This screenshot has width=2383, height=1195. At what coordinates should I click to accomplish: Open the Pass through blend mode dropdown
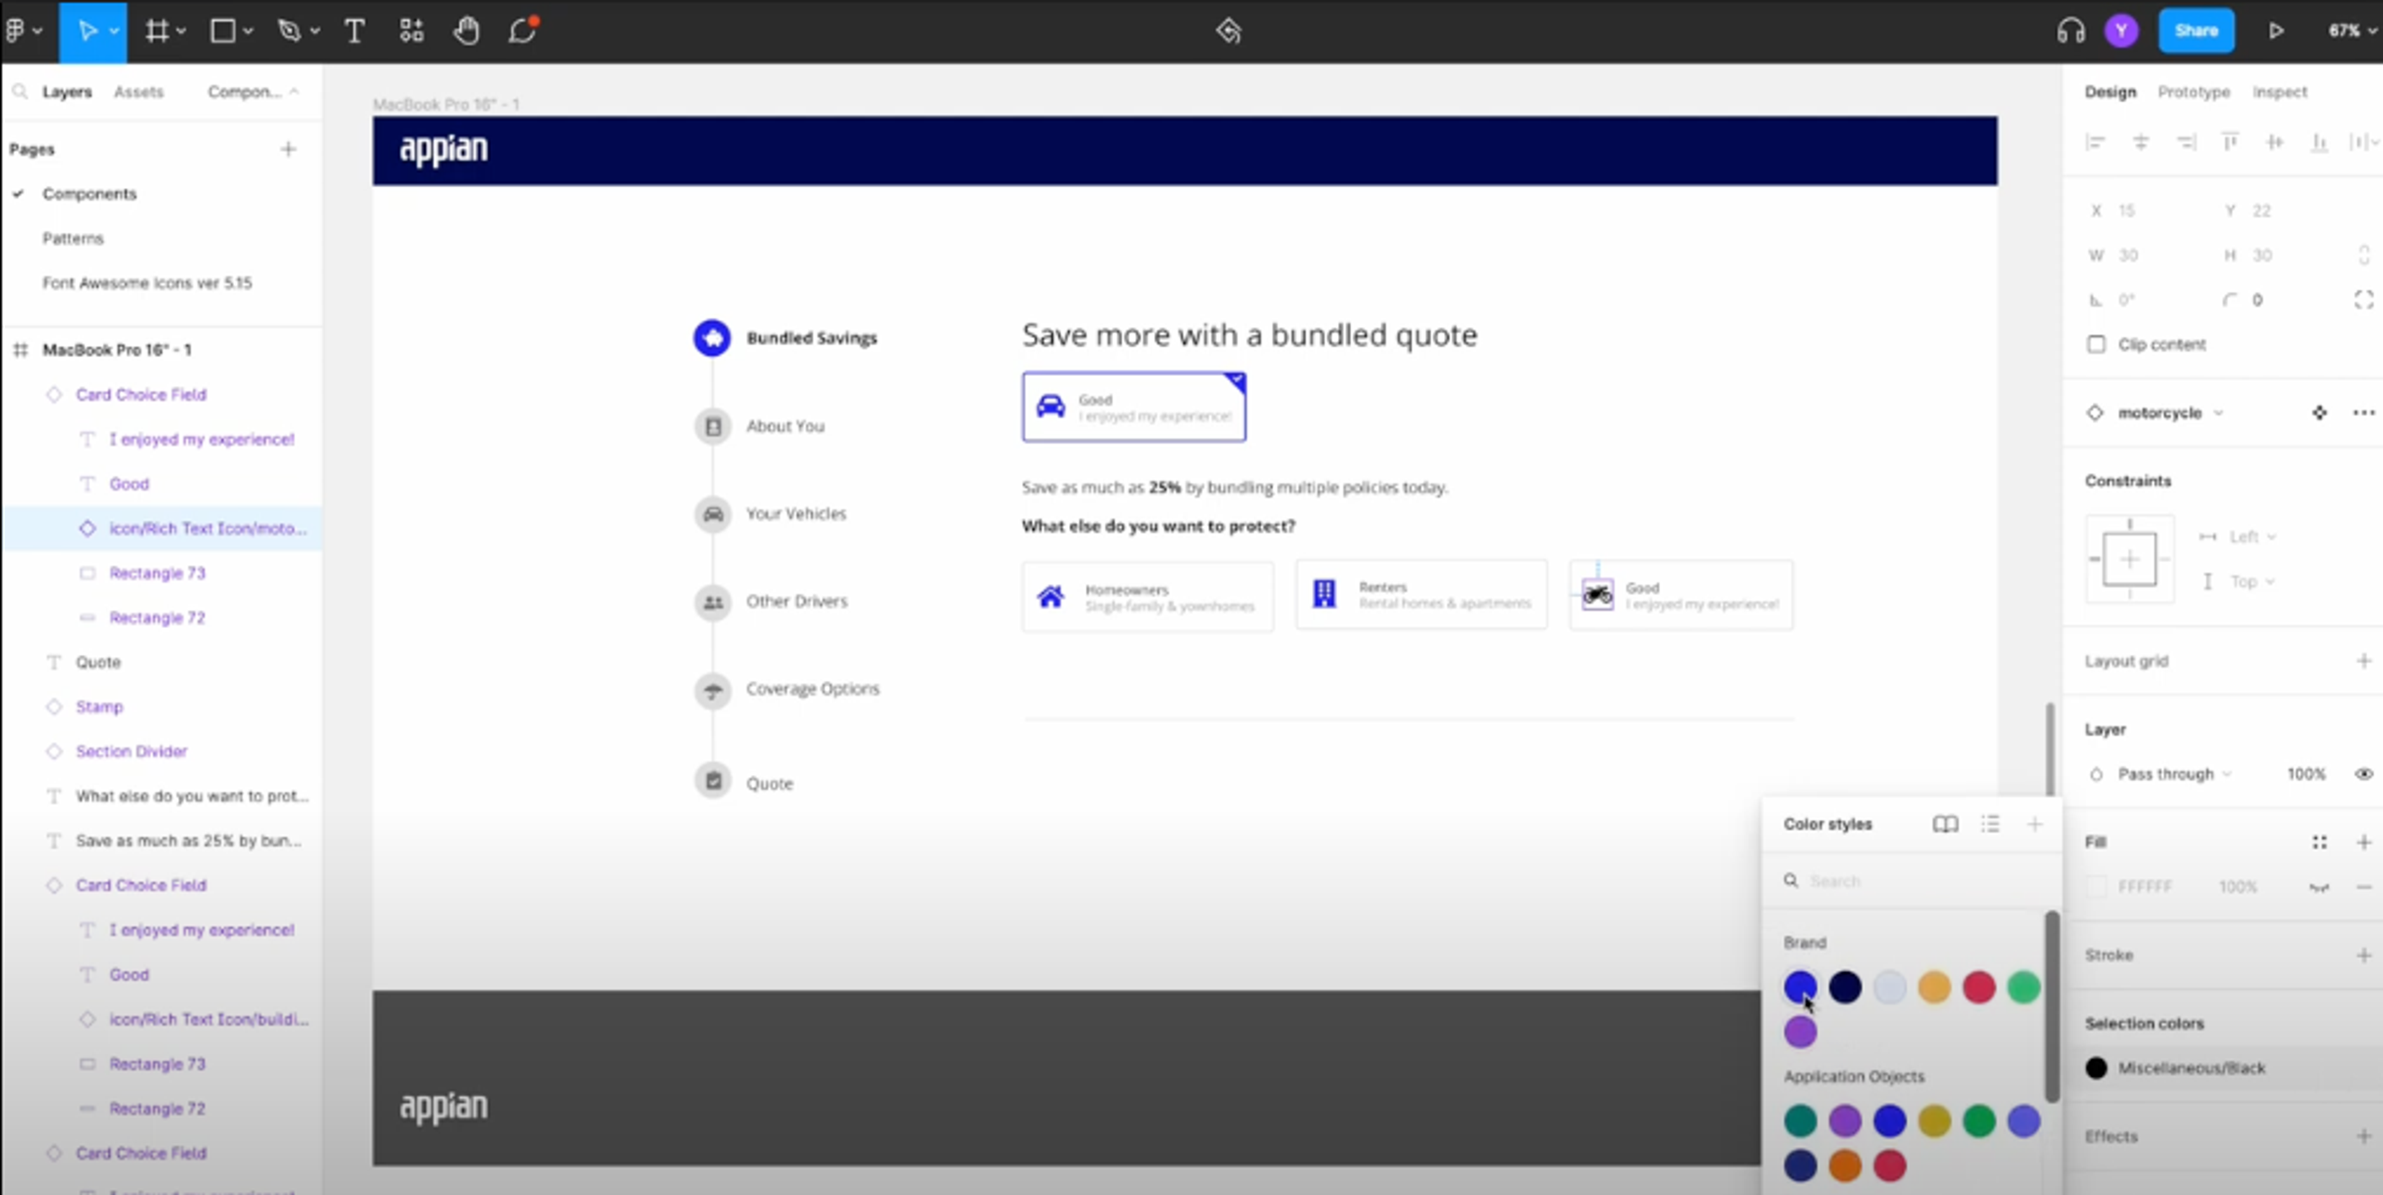[x=2175, y=773]
